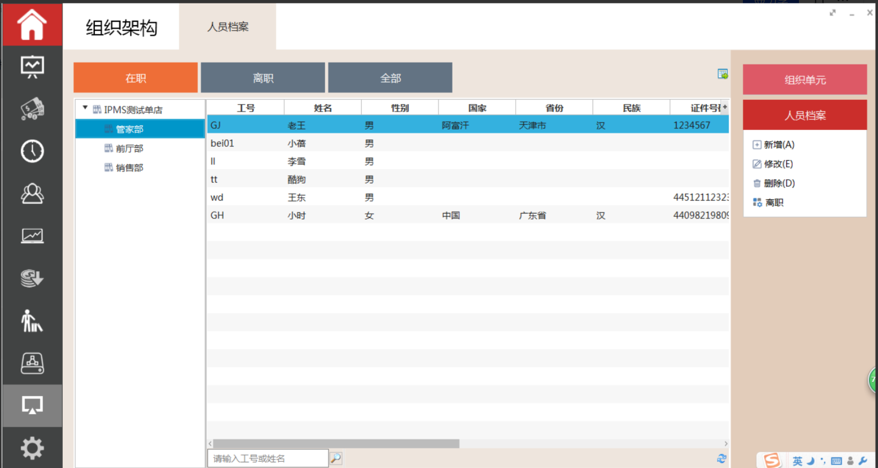Click 新增(A) to add a person
This screenshot has height=468, width=878.
point(778,145)
